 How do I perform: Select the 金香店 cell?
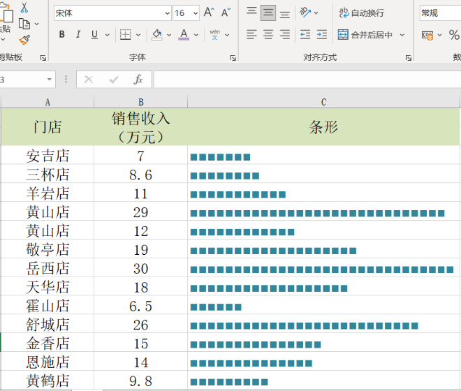point(47,343)
